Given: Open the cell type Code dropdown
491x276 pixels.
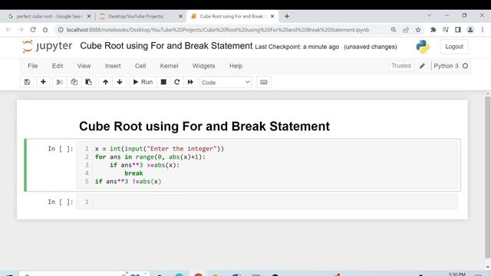Looking at the screenshot, I should pos(226,82).
